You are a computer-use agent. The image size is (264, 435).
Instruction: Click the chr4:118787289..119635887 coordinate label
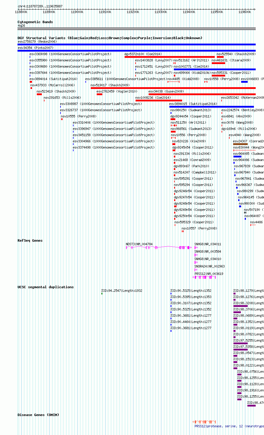click(40, 6)
